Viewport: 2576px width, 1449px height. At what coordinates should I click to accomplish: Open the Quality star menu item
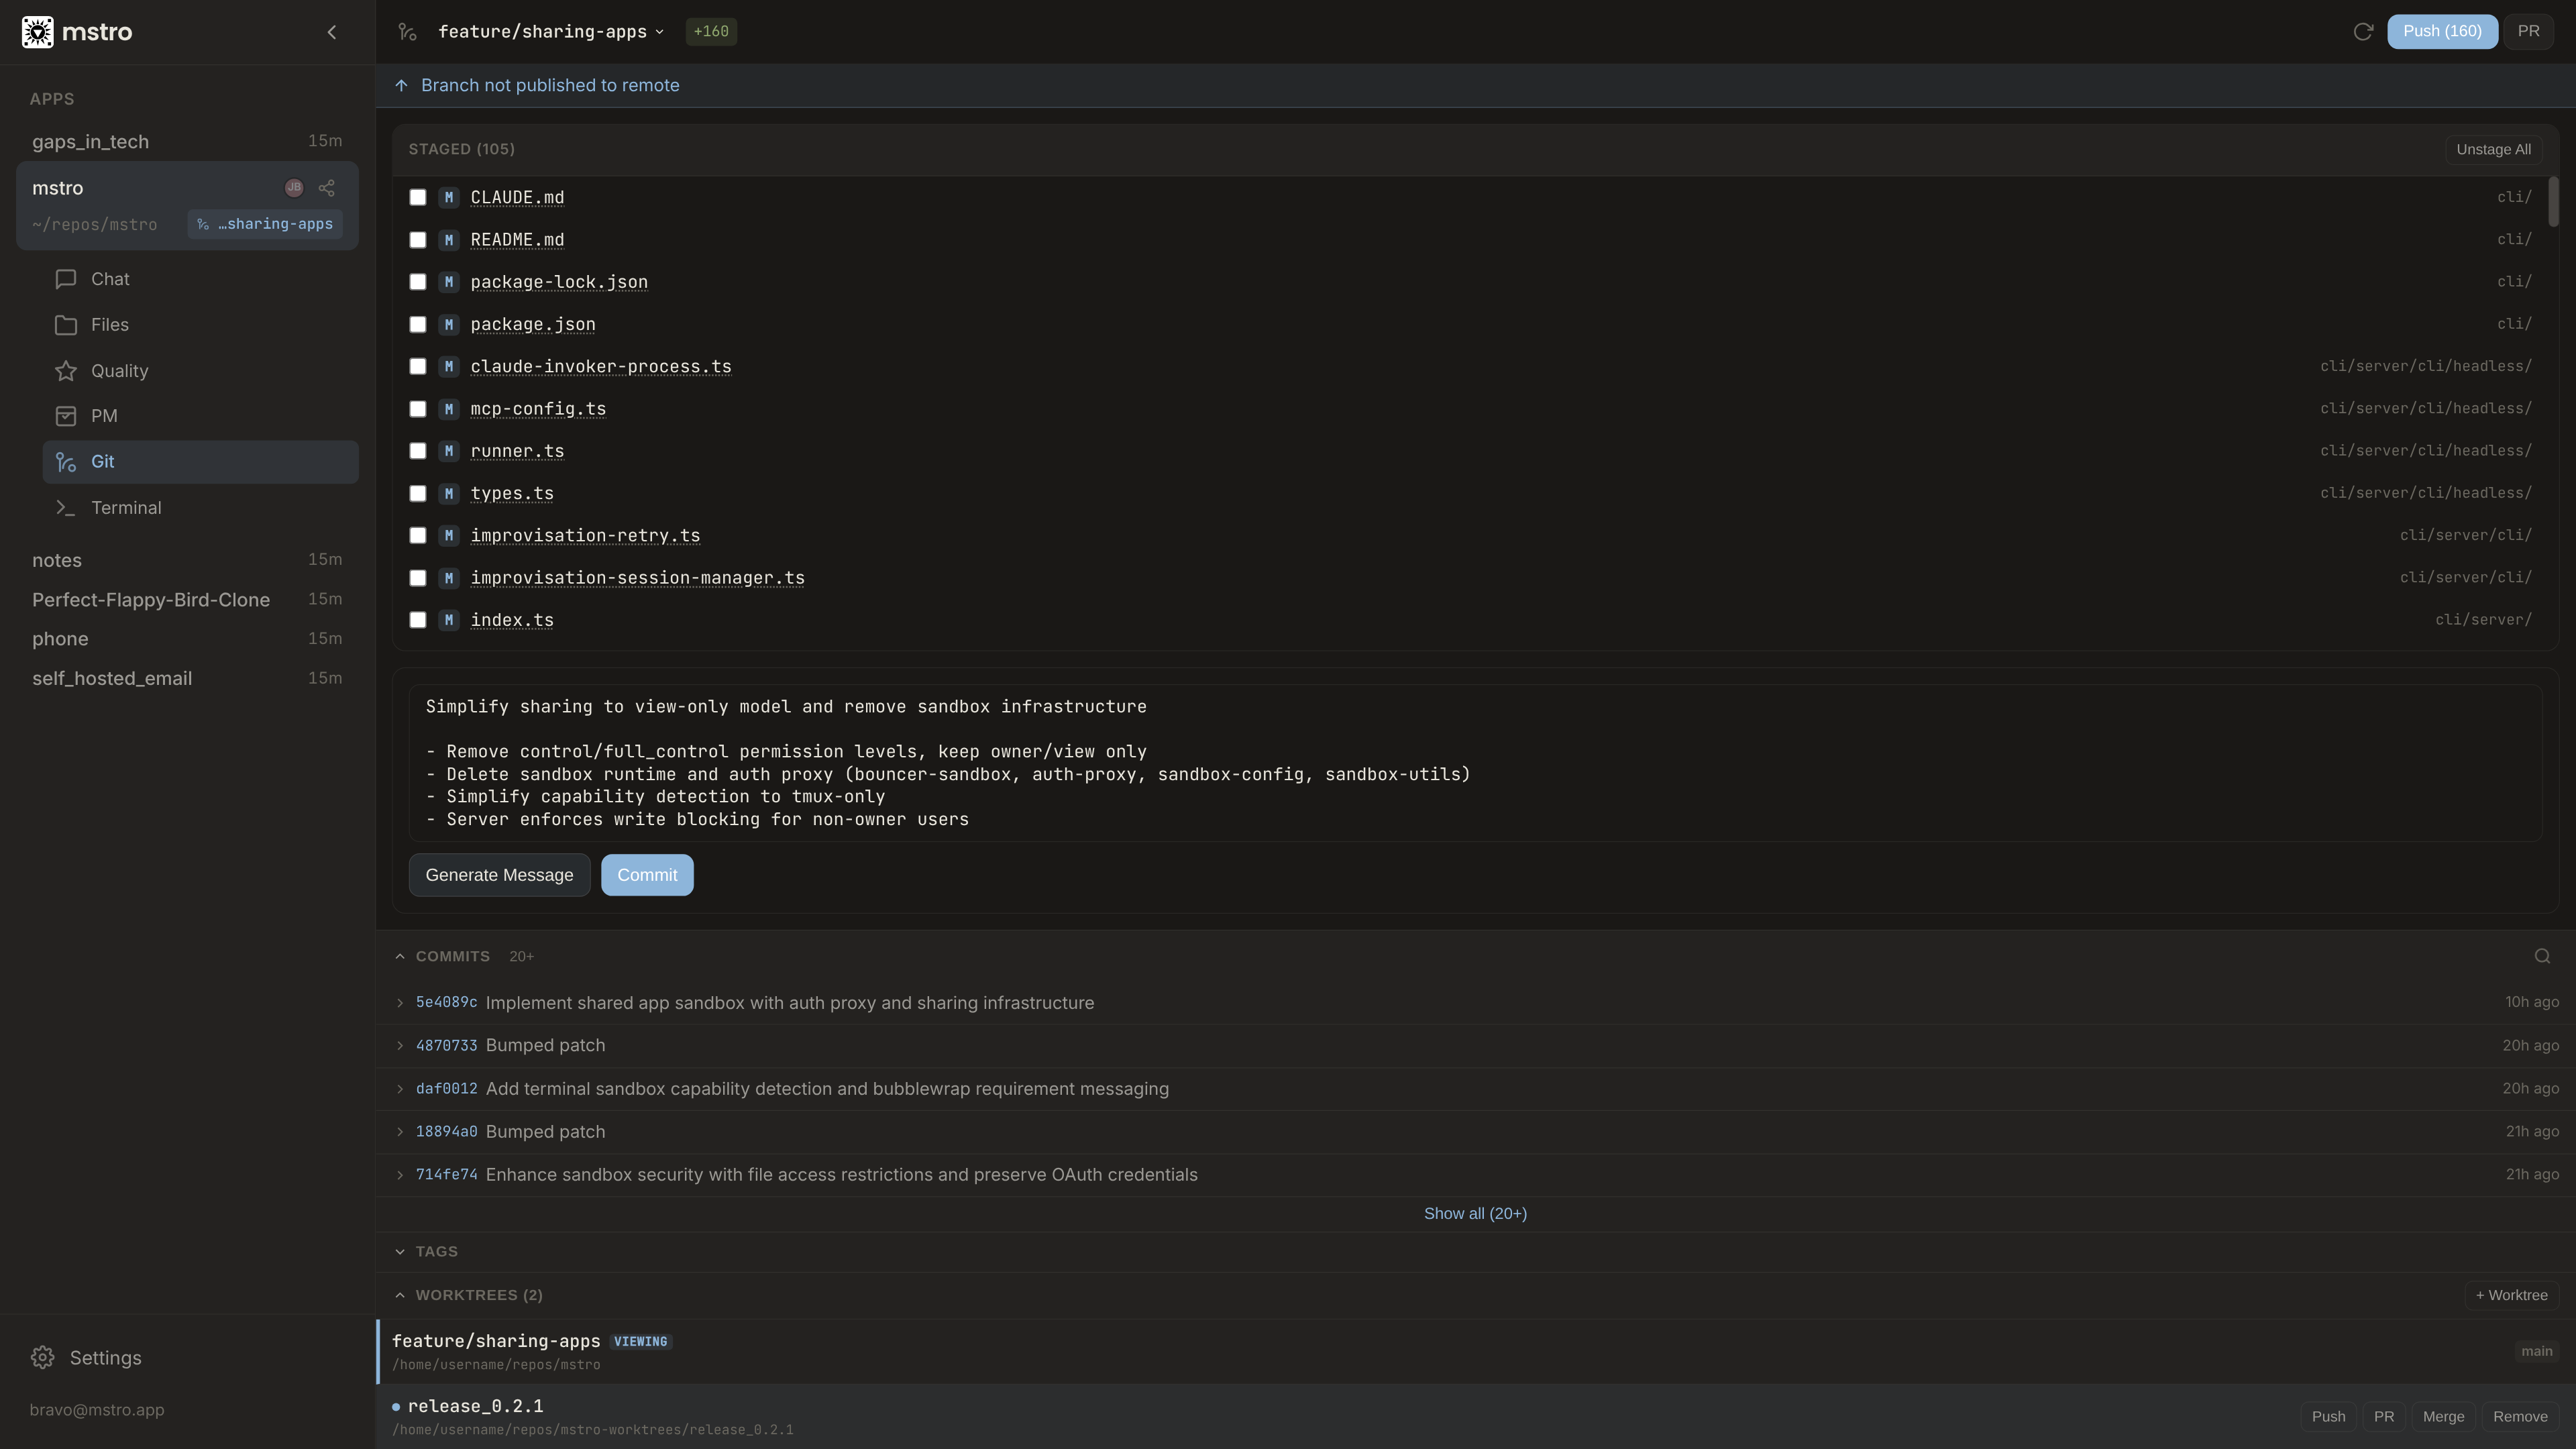[119, 371]
